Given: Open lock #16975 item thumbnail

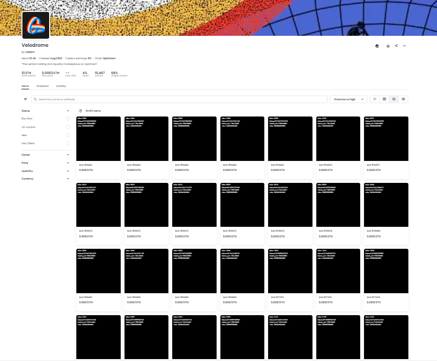Looking at the screenshot, I should coord(242,205).
